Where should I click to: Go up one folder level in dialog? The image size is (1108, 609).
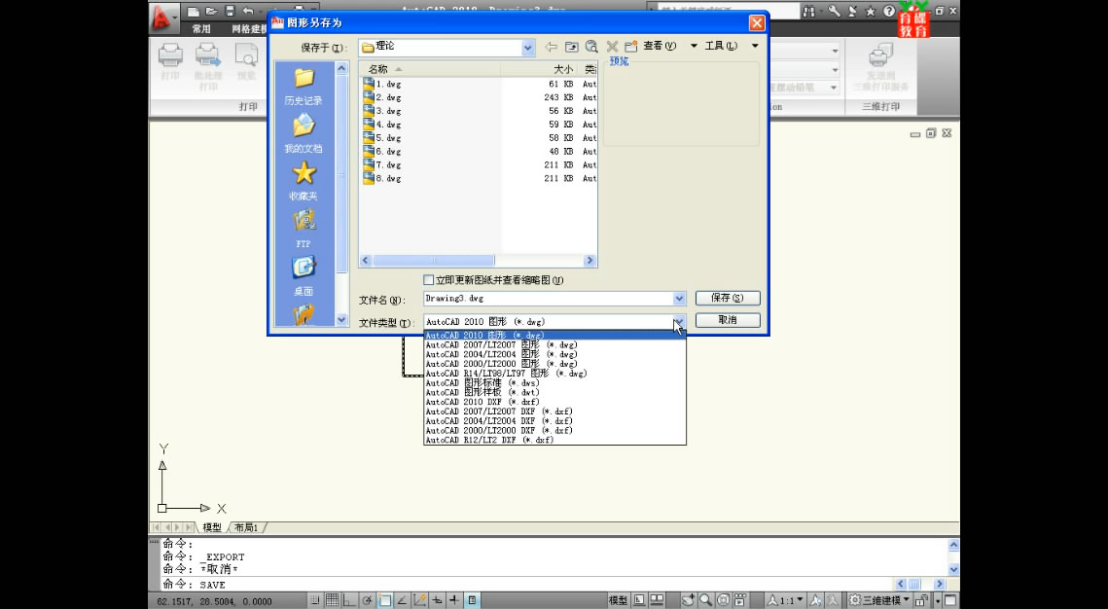coord(572,47)
